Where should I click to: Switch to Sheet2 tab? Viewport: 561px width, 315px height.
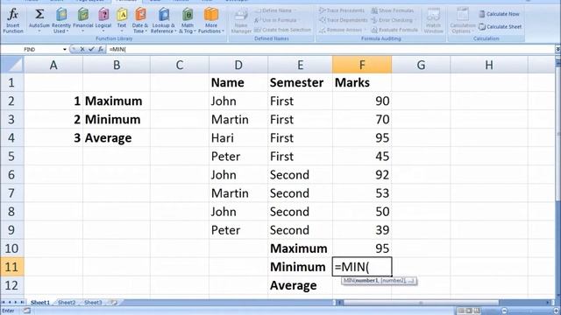[x=67, y=303]
